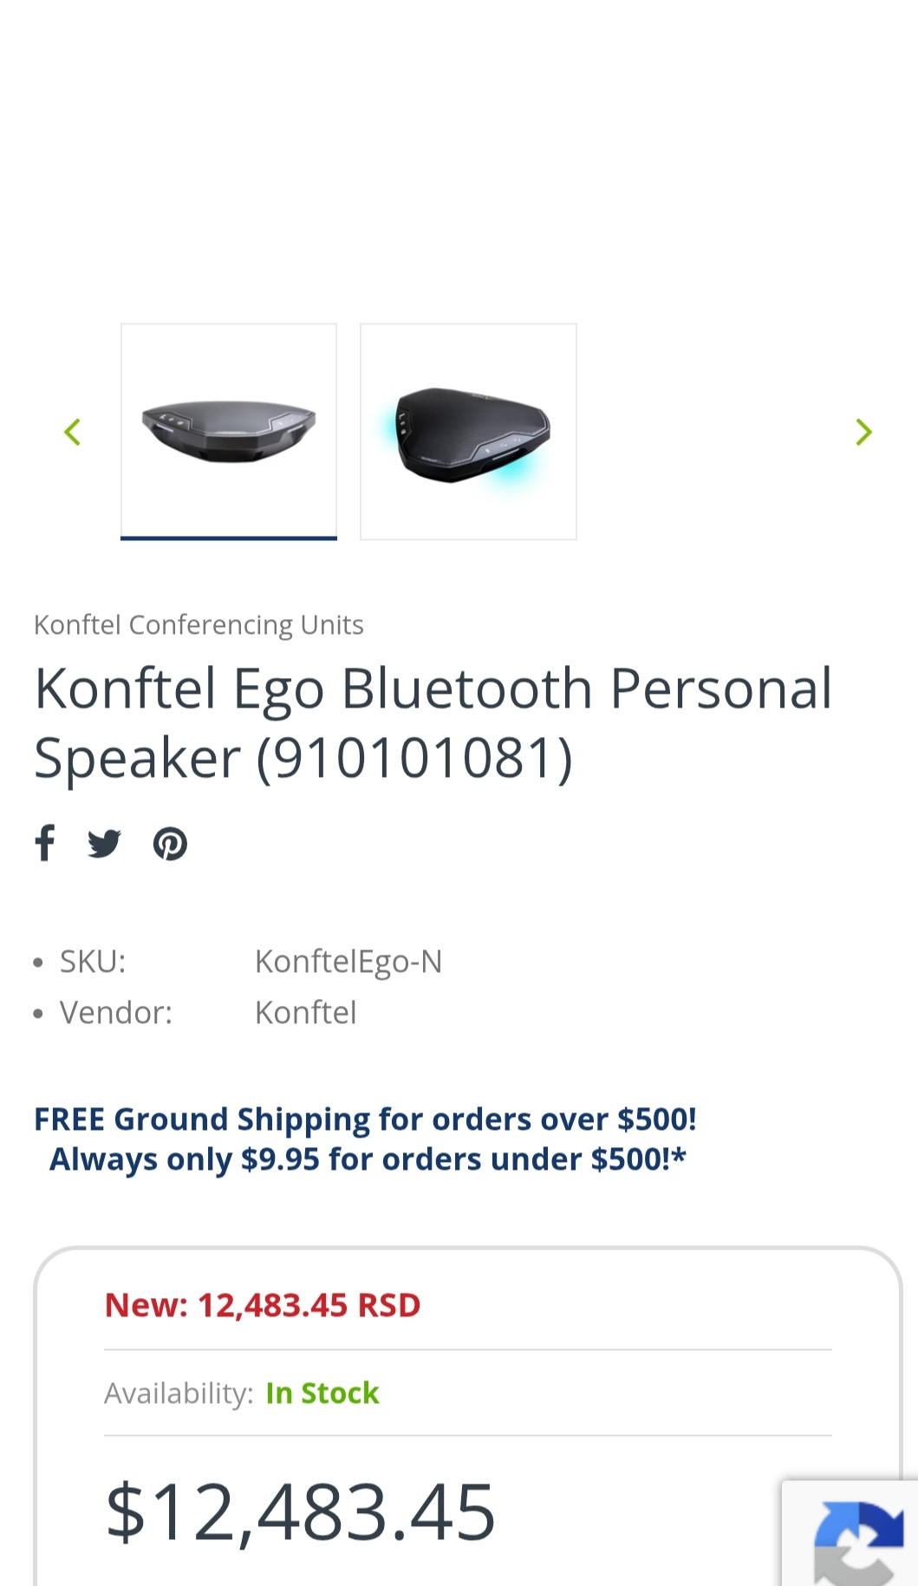Advance to next product image with right chevron

(x=863, y=432)
